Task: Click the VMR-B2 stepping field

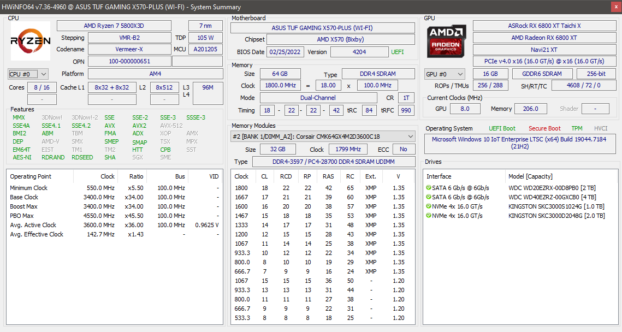Action: (x=129, y=38)
